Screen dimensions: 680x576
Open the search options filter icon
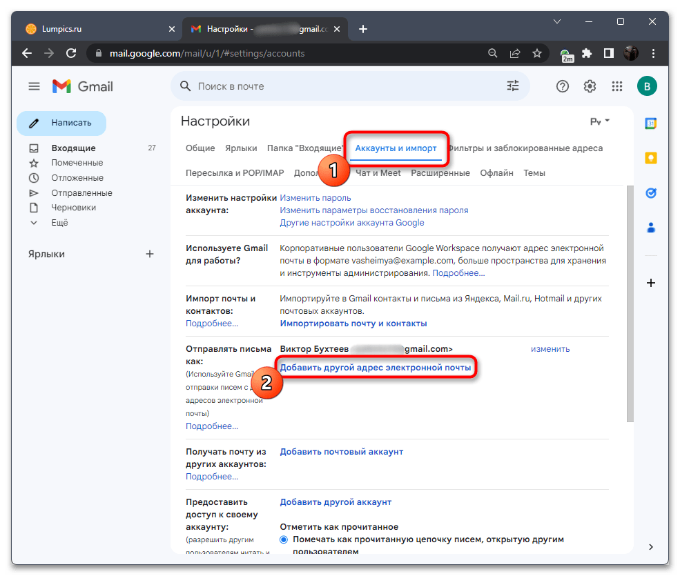tap(512, 86)
